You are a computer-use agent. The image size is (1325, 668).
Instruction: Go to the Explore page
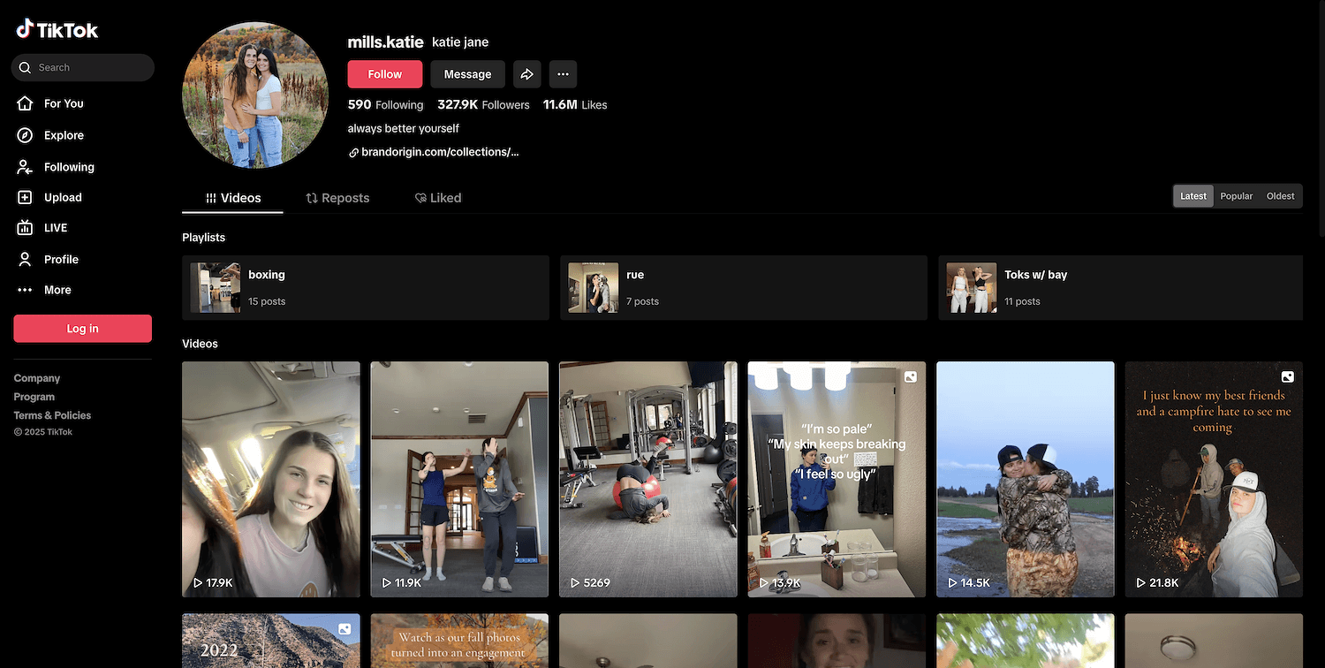tap(63, 135)
